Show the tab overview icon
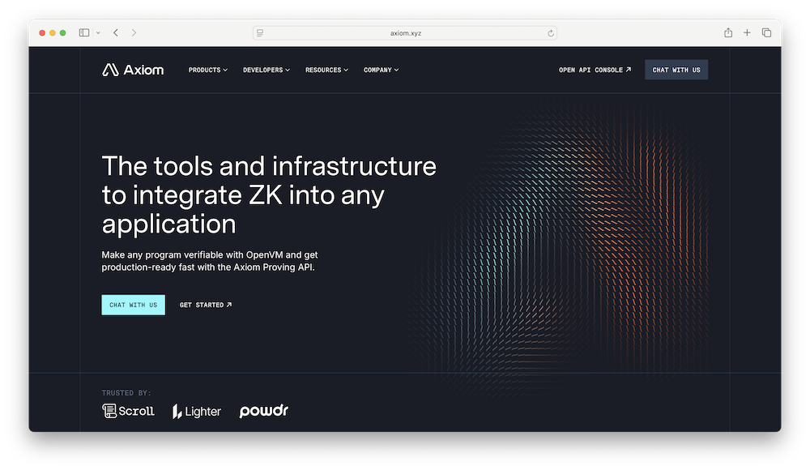The image size is (810, 470). [766, 32]
